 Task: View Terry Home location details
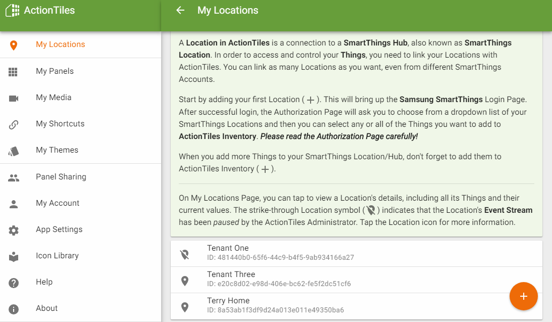pyautogui.click(x=356, y=306)
